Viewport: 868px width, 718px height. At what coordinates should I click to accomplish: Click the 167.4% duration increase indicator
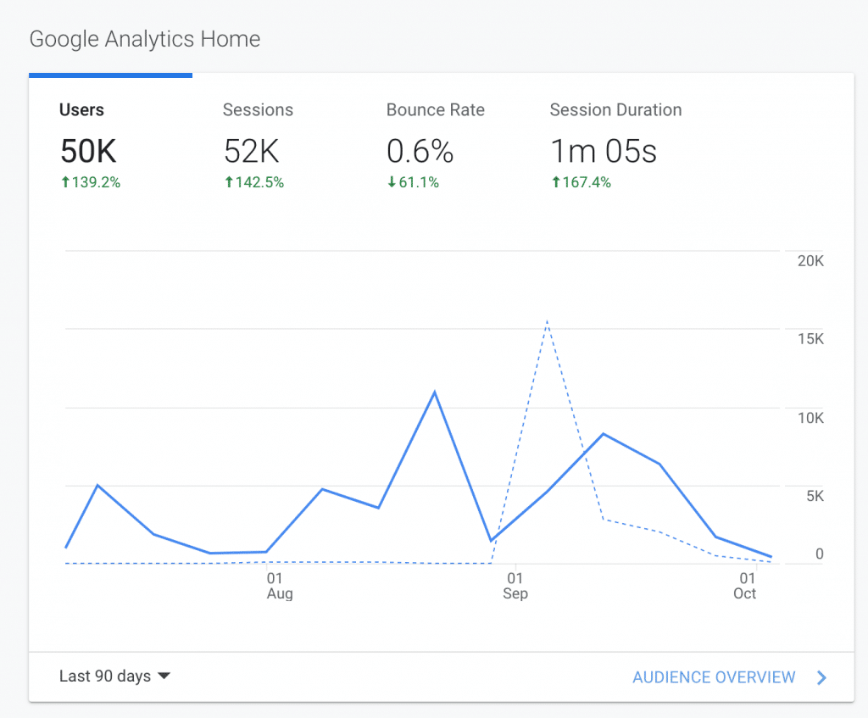click(581, 182)
